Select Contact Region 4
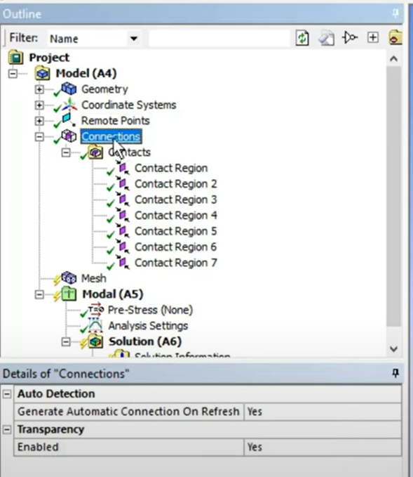This screenshot has width=413, height=477. (176, 216)
